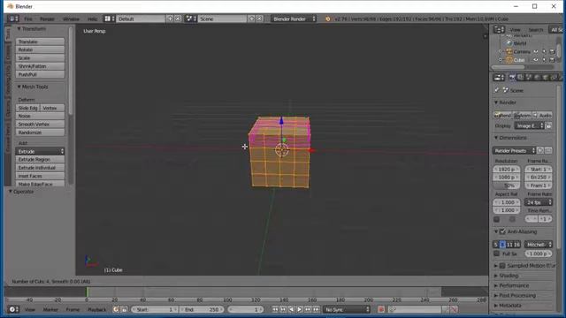Click the Camera object icon in outliner
Image resolution: width=566 pixels, height=318 pixels.
pyautogui.click(x=509, y=51)
